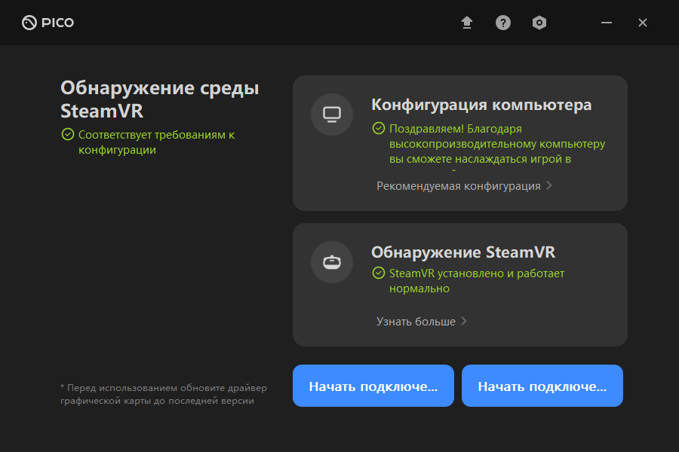Open settings via hexagon nut icon
This screenshot has width=679, height=452.
click(539, 23)
